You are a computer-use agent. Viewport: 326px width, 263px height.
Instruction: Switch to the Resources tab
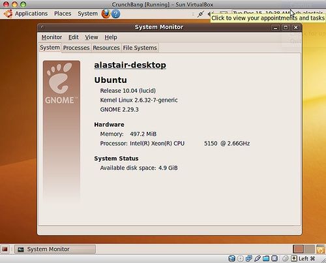(106, 48)
